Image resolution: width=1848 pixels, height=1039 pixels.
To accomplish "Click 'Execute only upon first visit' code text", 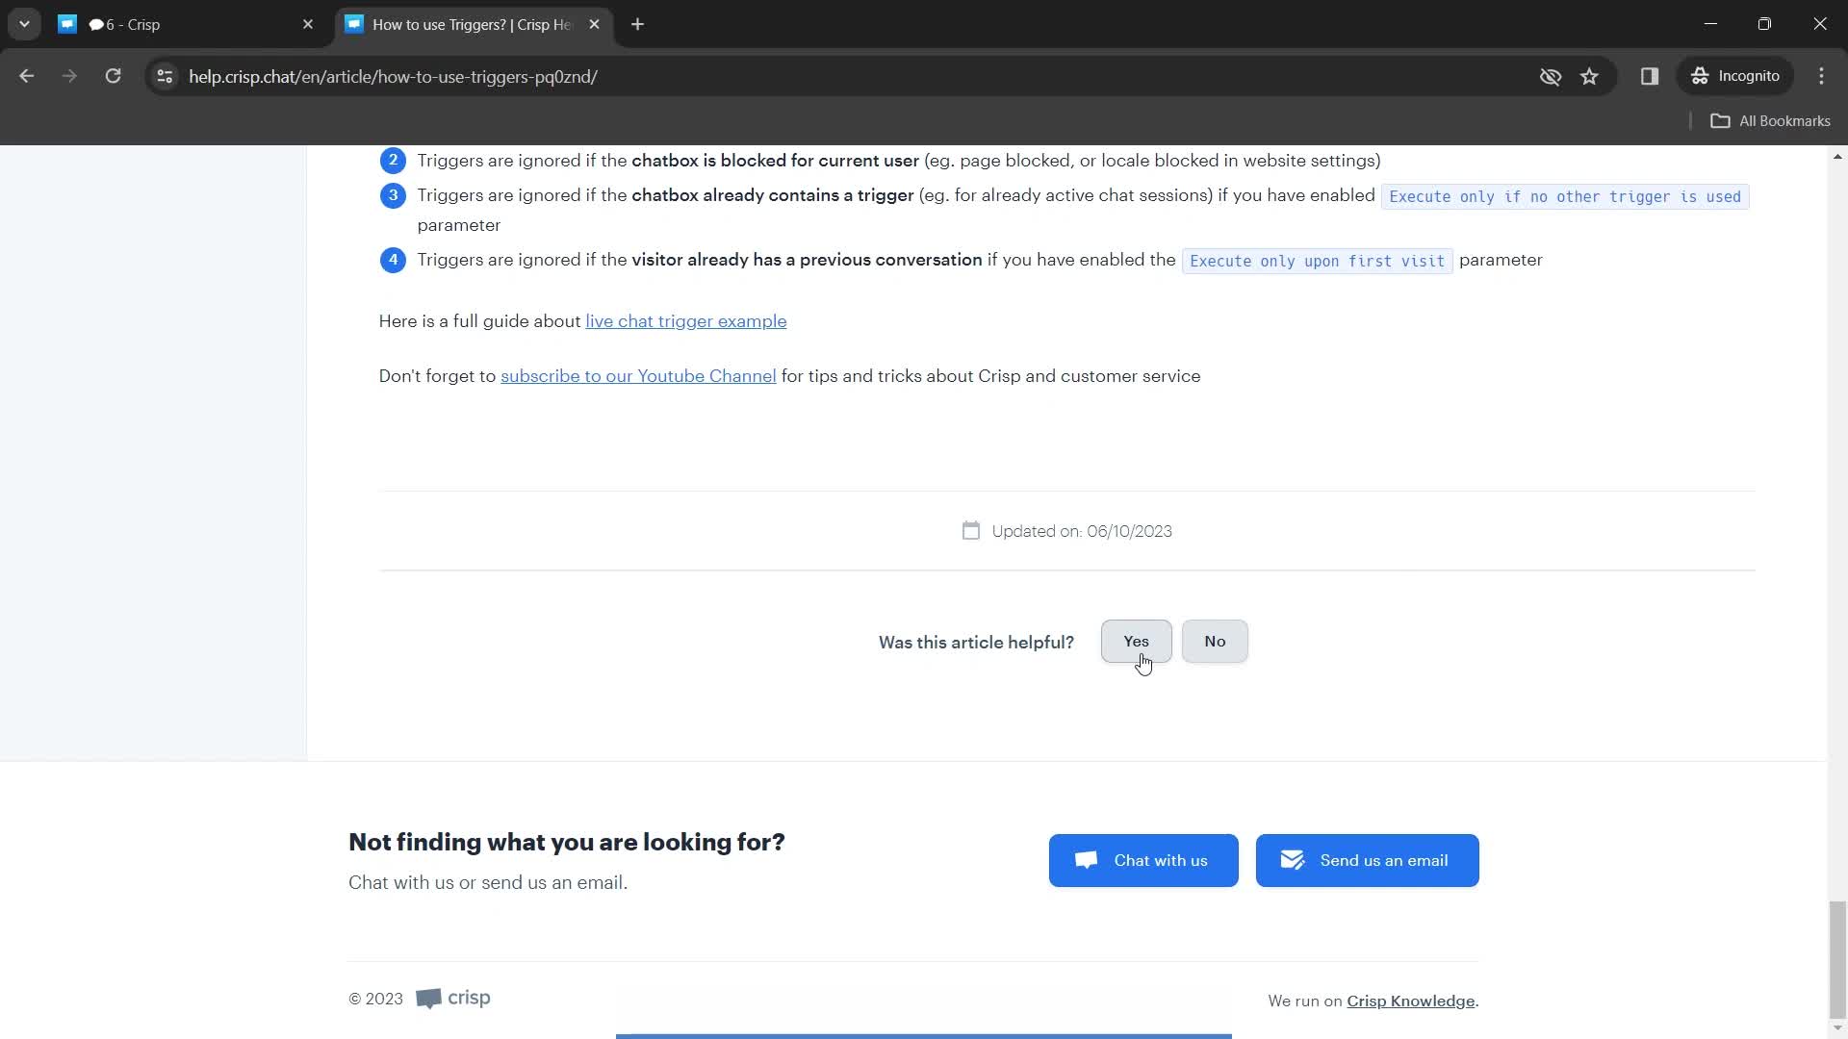I will pos(1317,261).
